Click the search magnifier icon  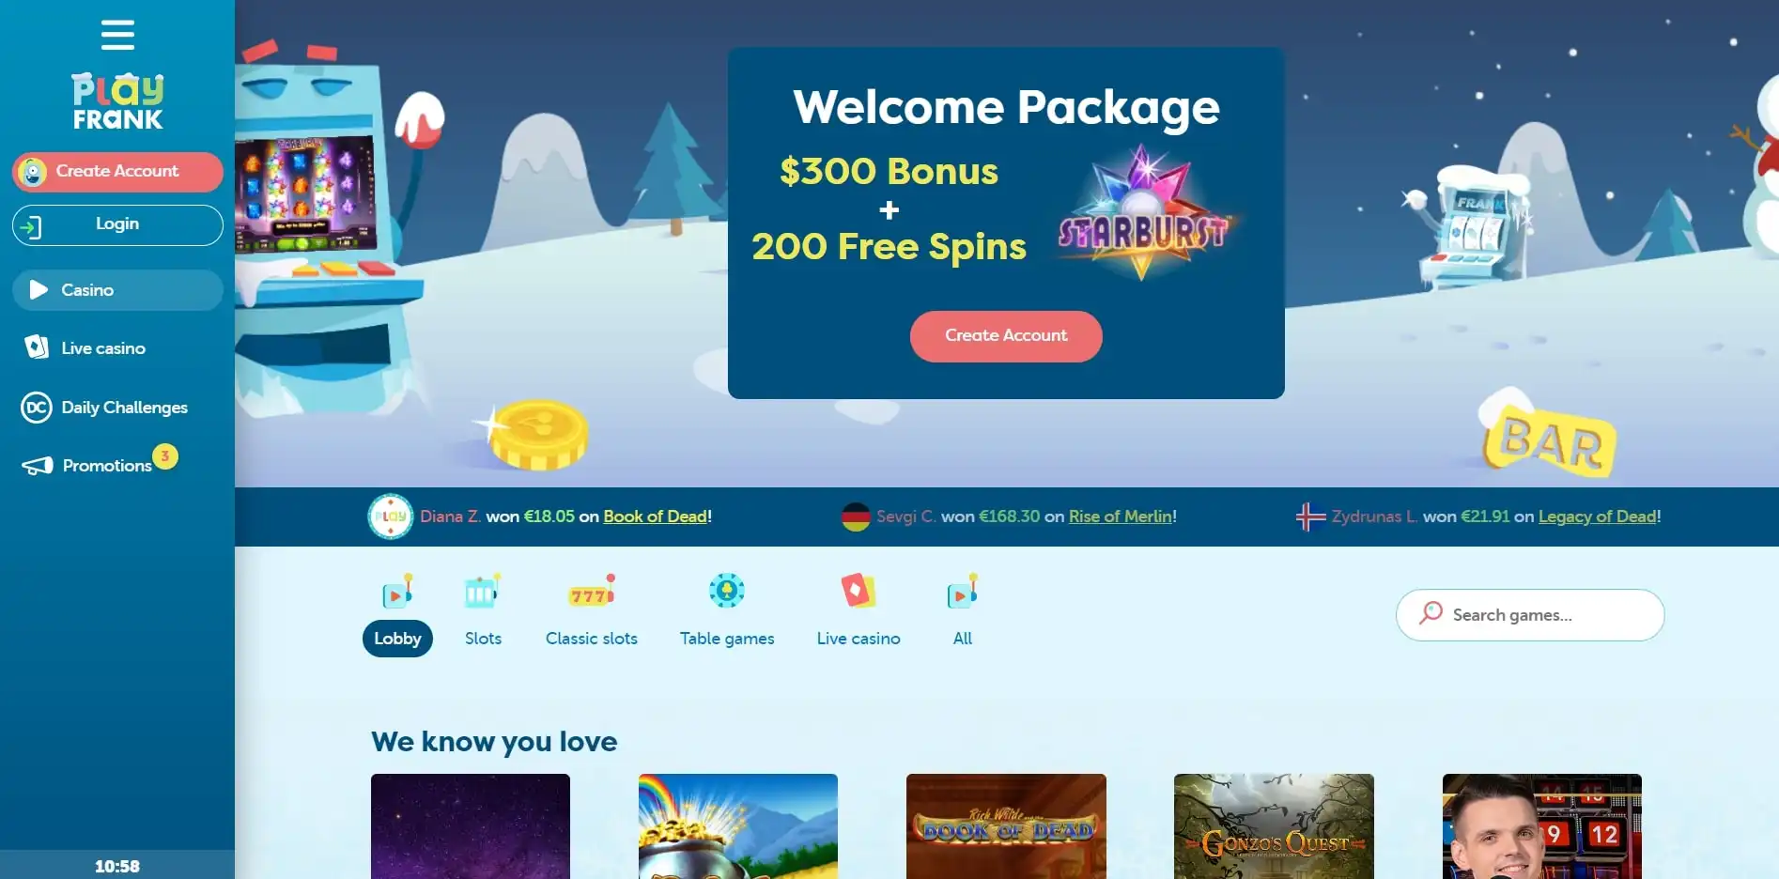coord(1431,613)
